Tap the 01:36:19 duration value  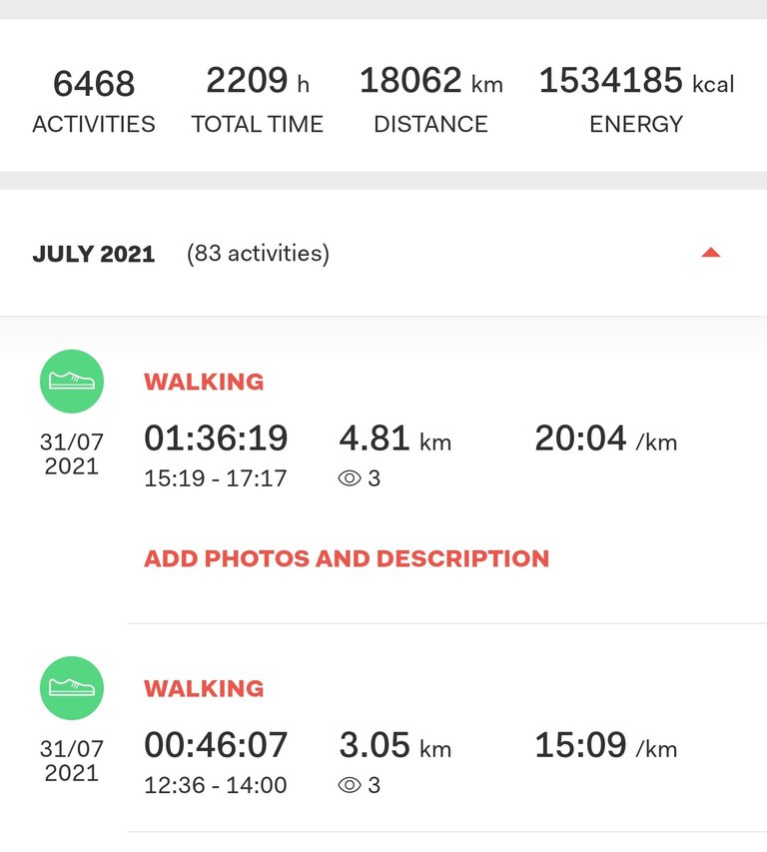(x=216, y=437)
